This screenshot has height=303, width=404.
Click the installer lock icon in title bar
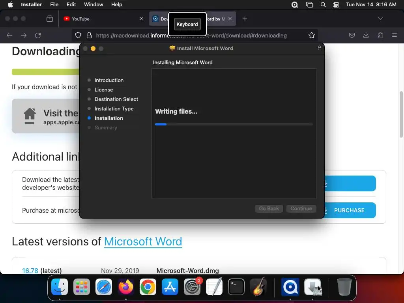coord(320,48)
